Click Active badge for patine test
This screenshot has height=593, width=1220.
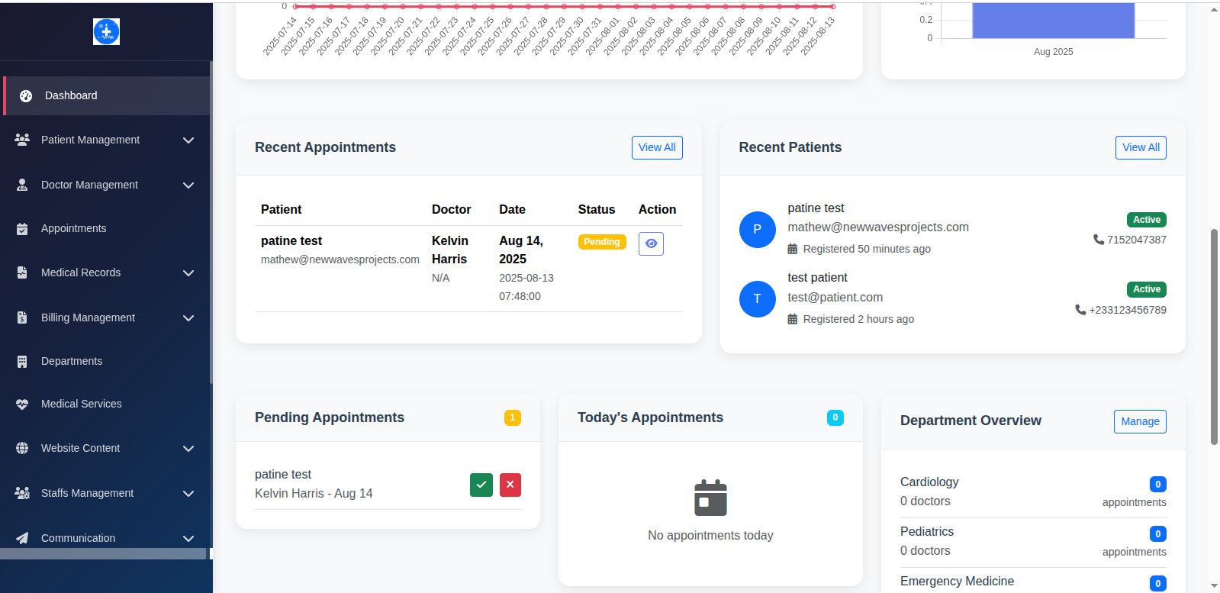pos(1147,220)
